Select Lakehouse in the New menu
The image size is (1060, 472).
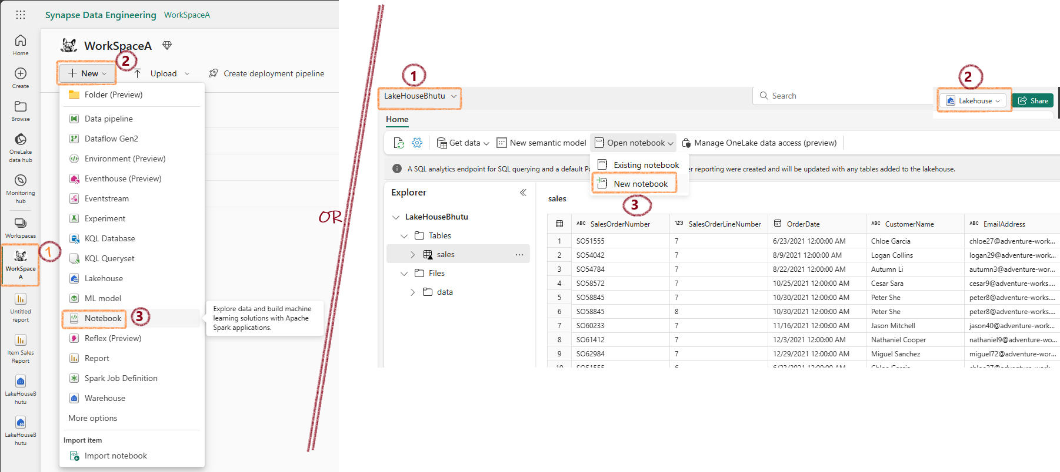pyautogui.click(x=132, y=278)
